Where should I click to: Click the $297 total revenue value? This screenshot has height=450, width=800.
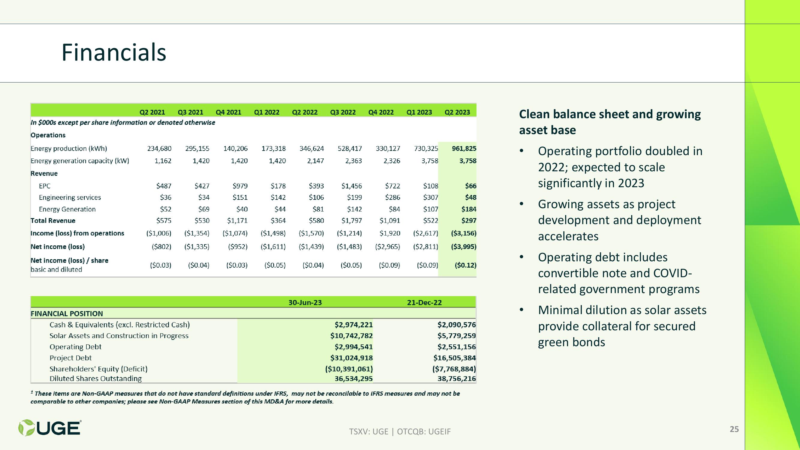coord(469,221)
